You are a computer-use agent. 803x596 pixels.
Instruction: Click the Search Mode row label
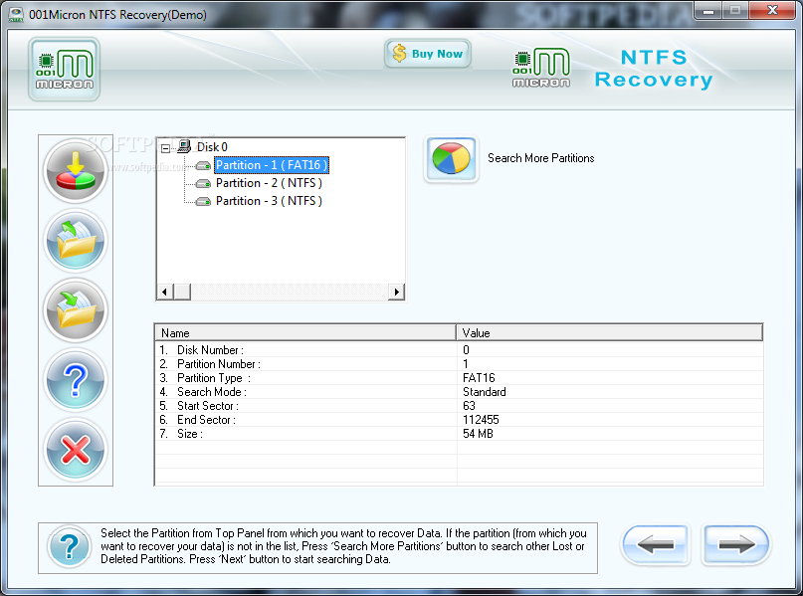tap(212, 392)
